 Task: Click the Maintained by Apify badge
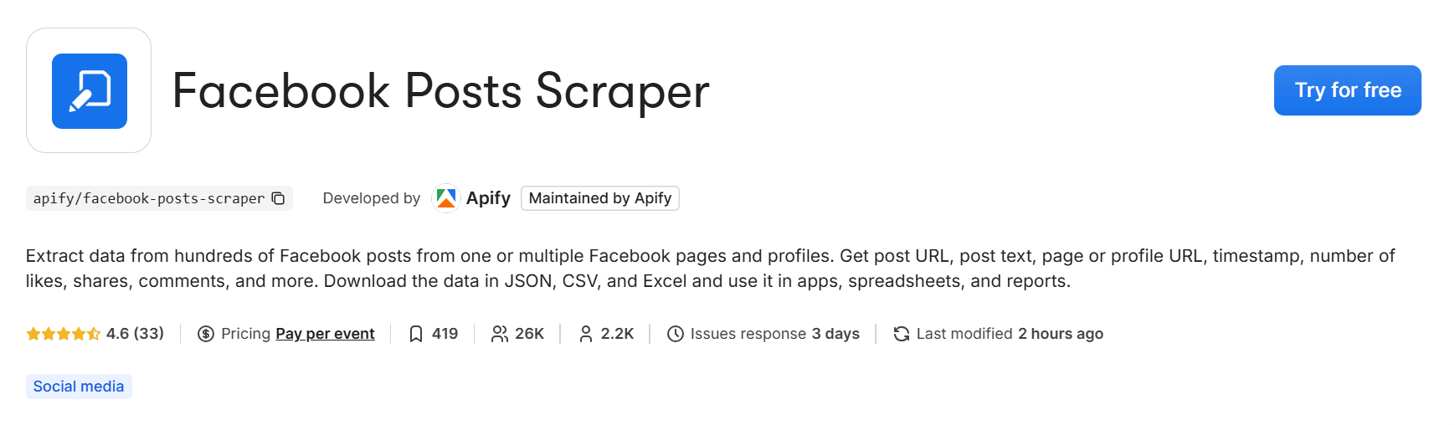(600, 198)
